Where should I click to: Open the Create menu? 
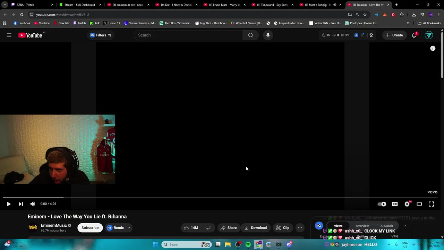coord(394,35)
